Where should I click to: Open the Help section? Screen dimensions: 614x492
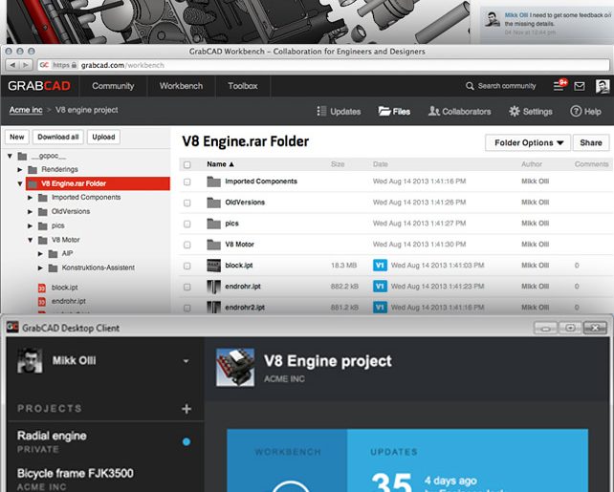(585, 112)
